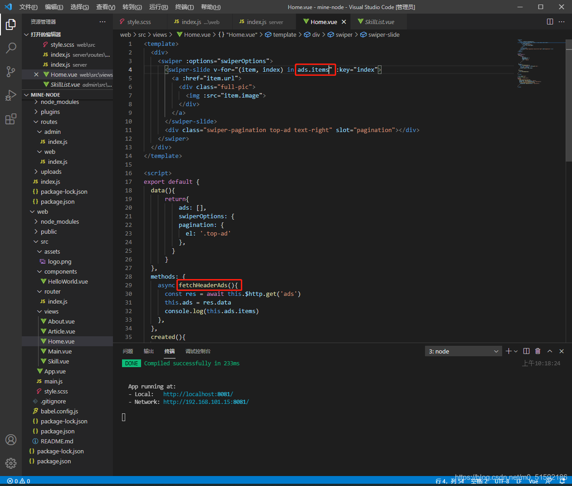Kill the terminal with trash icon
The width and height of the screenshot is (572, 486).
(538, 351)
